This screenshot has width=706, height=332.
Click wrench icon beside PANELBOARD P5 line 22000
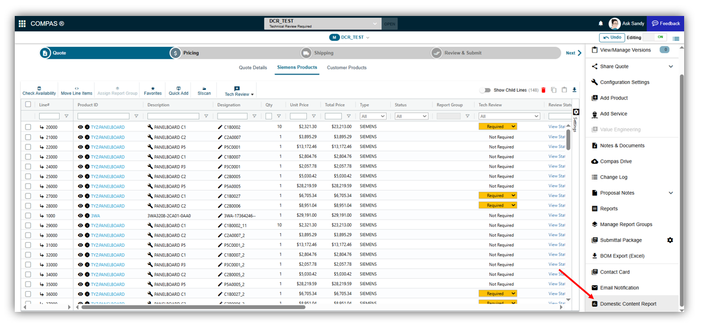point(150,147)
